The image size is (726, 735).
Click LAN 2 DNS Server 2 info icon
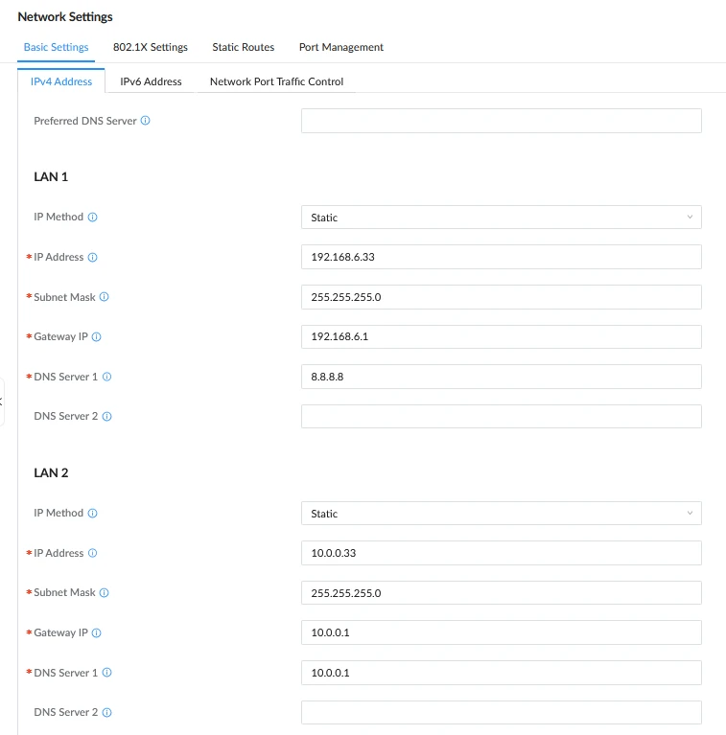[106, 713]
